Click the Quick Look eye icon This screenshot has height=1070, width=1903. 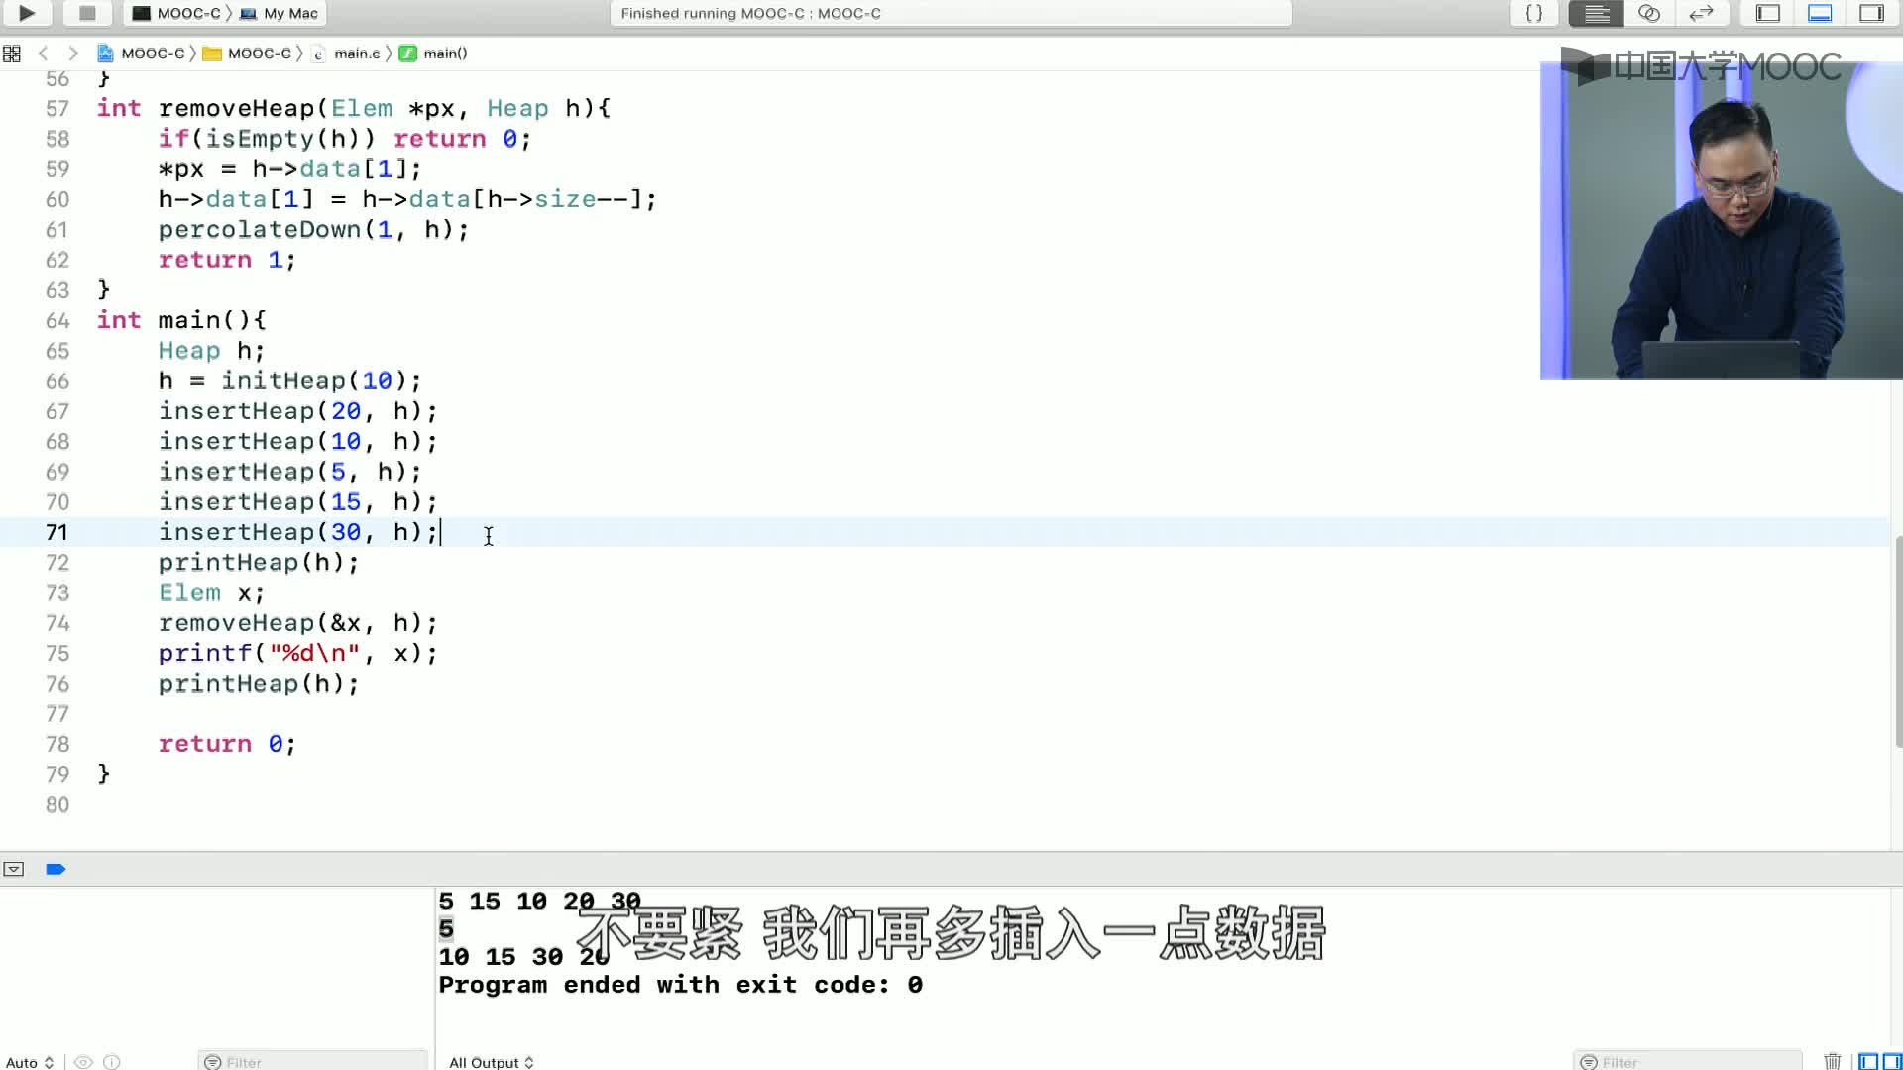[83, 1061]
